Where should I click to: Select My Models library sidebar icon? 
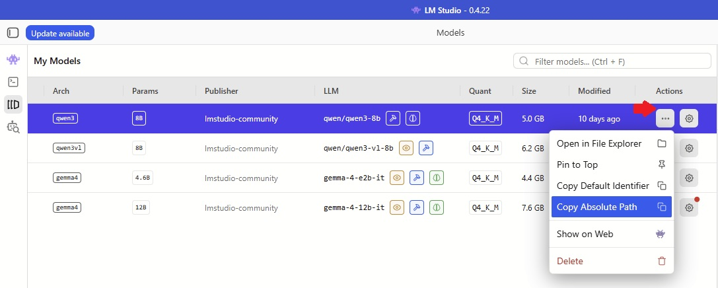(13, 104)
